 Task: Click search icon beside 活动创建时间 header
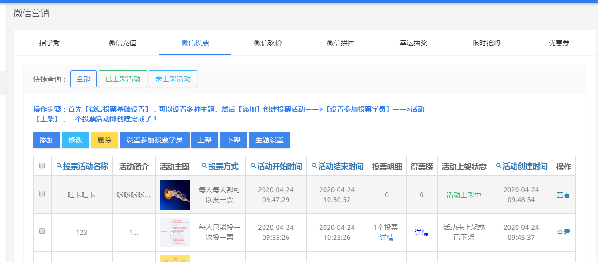[499, 166]
